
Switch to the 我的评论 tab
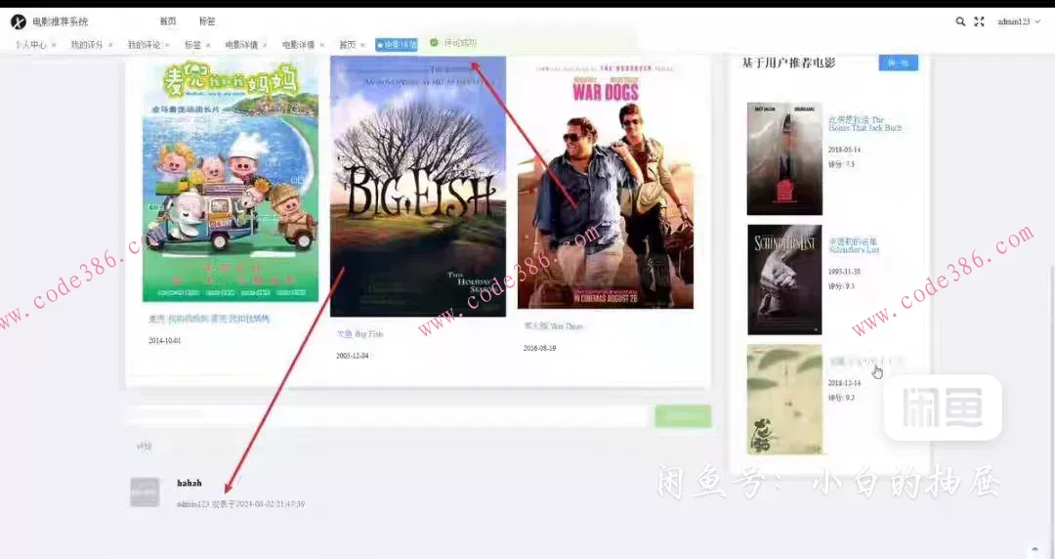click(144, 45)
